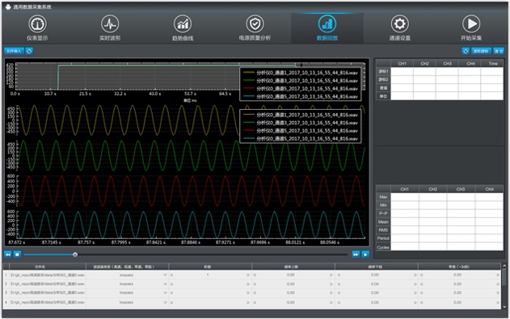This screenshot has width=510, height=319.
Task: Click the fast-forward playback button
Action: coord(356,254)
